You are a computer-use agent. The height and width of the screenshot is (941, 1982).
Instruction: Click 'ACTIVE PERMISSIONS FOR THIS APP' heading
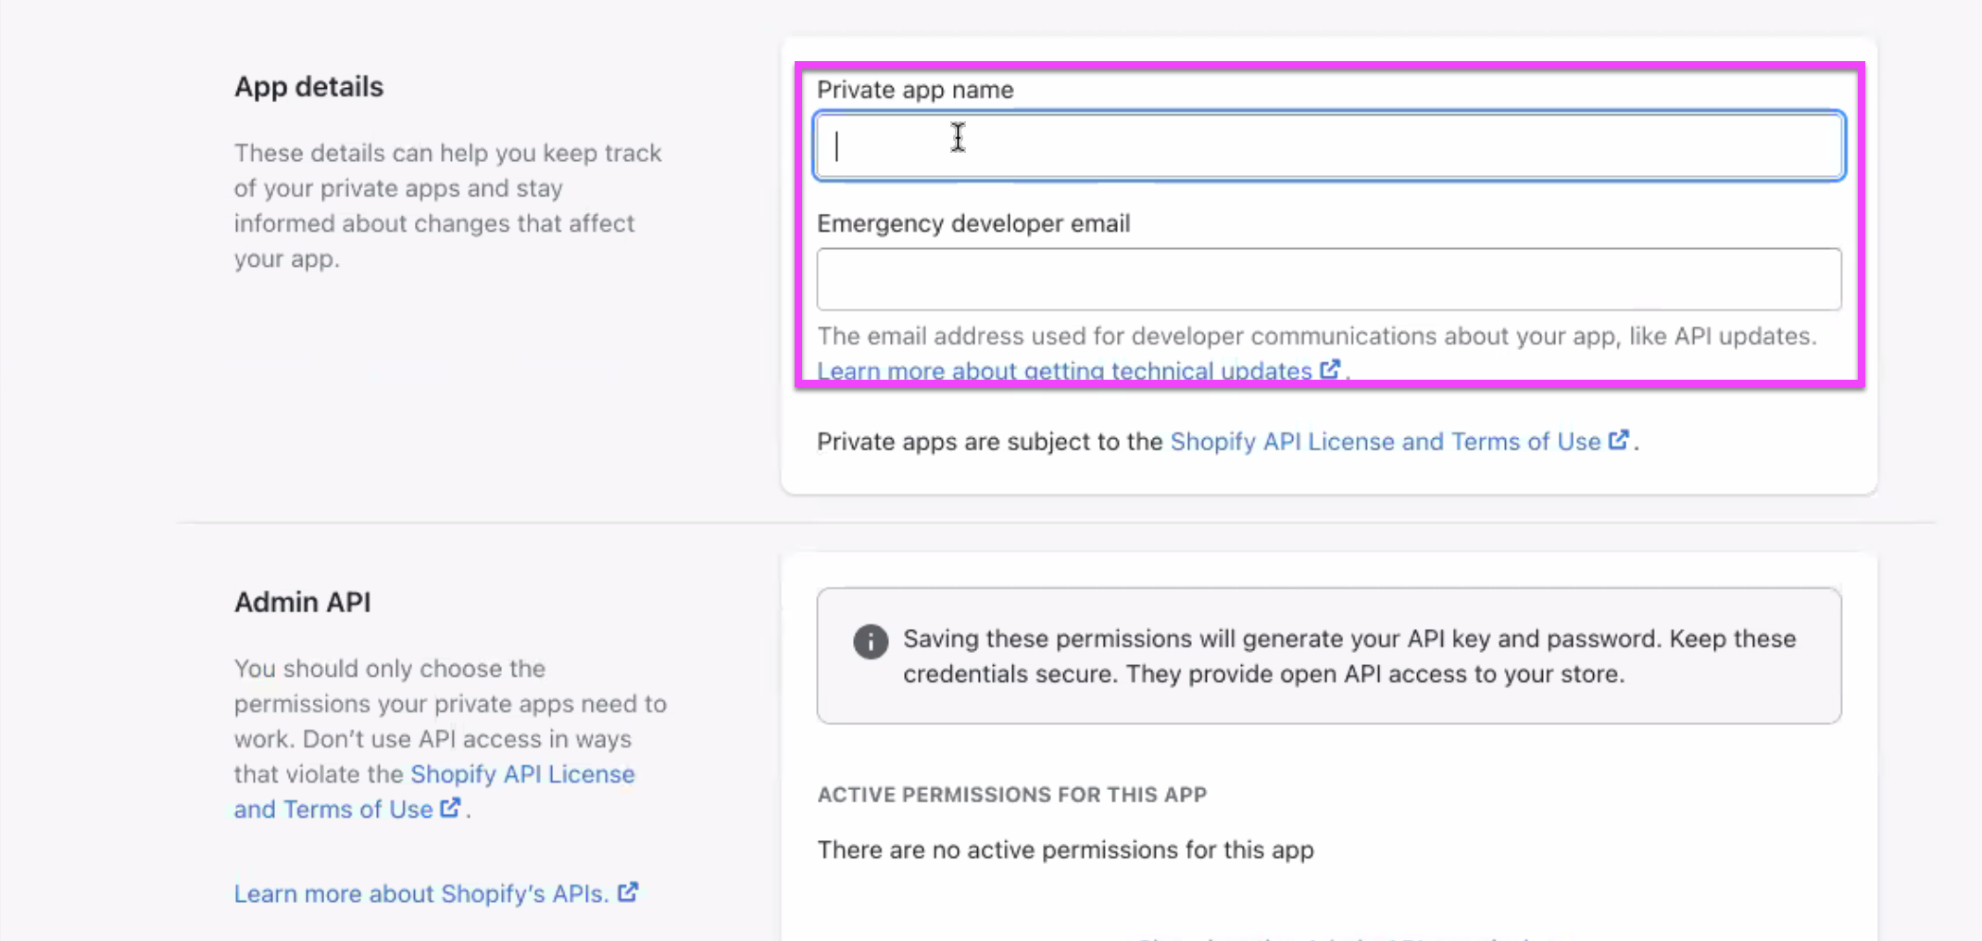click(1011, 795)
